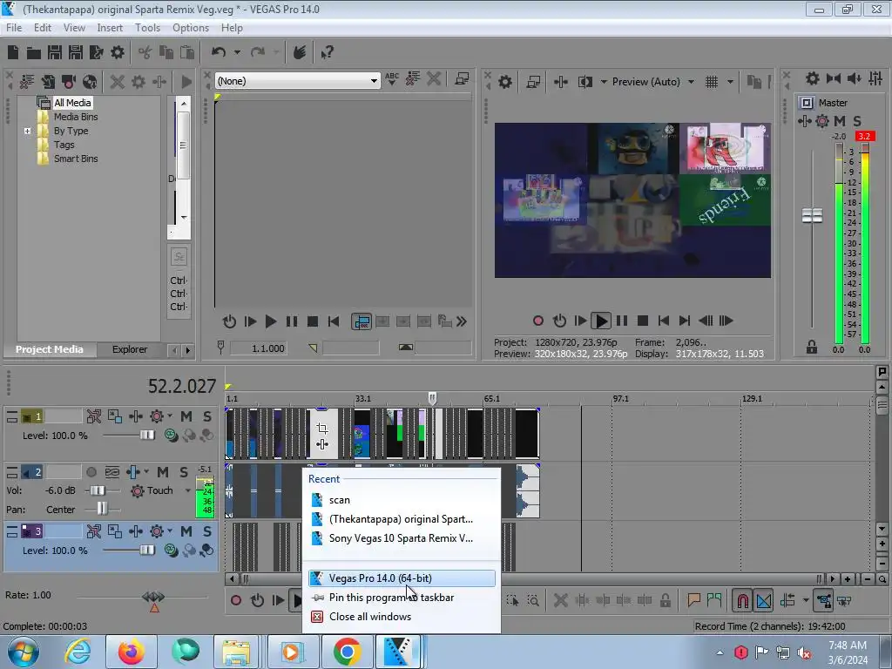This screenshot has width=892, height=669.
Task: Choose Pin this program to taskbar
Action: [x=402, y=598]
